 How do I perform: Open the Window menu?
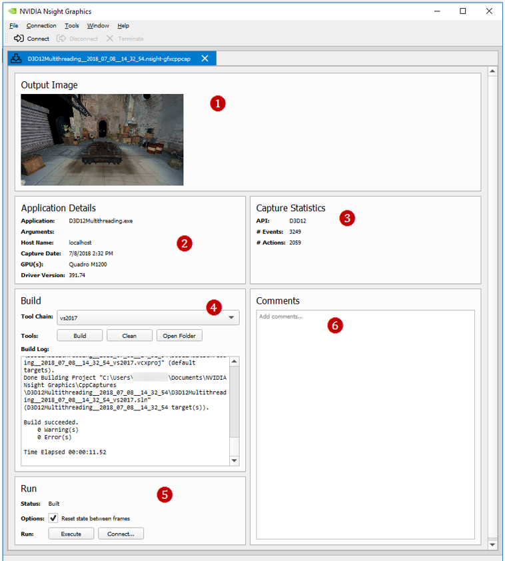click(98, 26)
